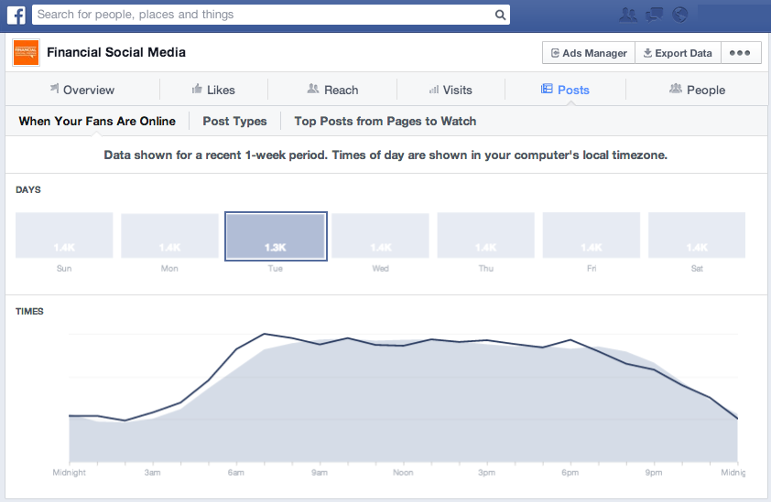Viewport: 771px width, 502px height.
Task: Click Export Data button
Action: pos(678,52)
